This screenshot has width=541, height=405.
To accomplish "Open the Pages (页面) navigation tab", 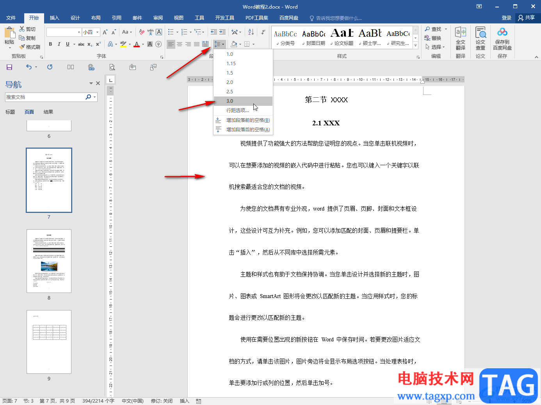I will [x=29, y=112].
